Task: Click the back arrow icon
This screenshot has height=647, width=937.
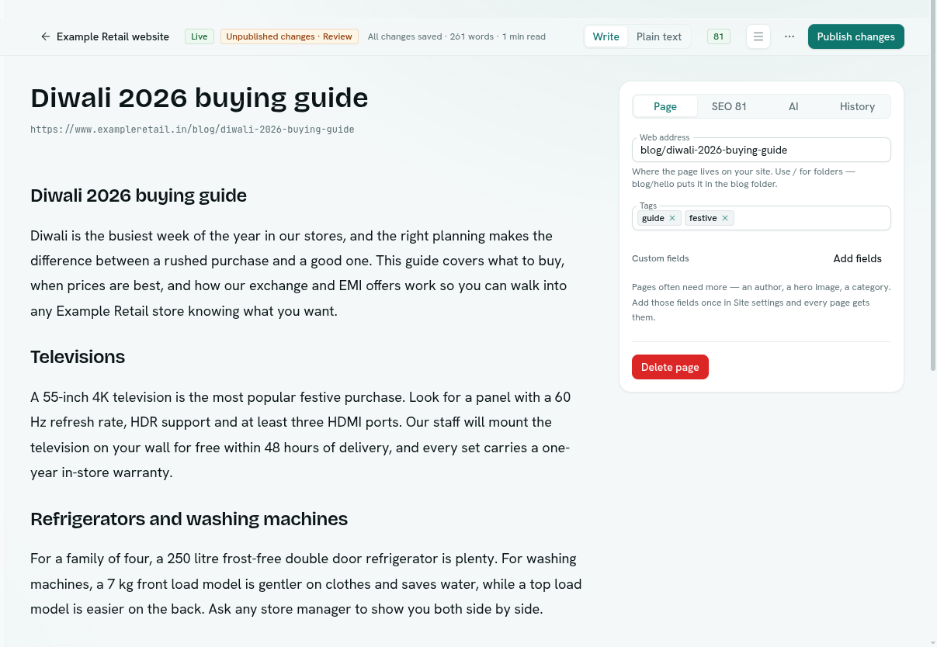Action: tap(46, 36)
